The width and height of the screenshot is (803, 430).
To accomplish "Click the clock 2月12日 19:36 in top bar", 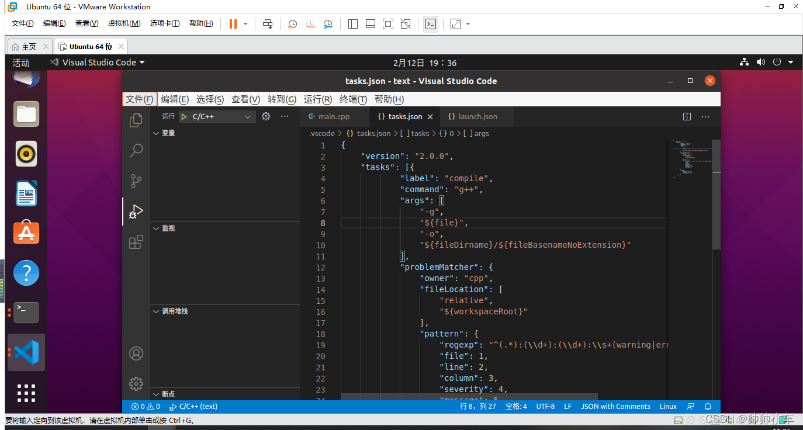I will (425, 63).
